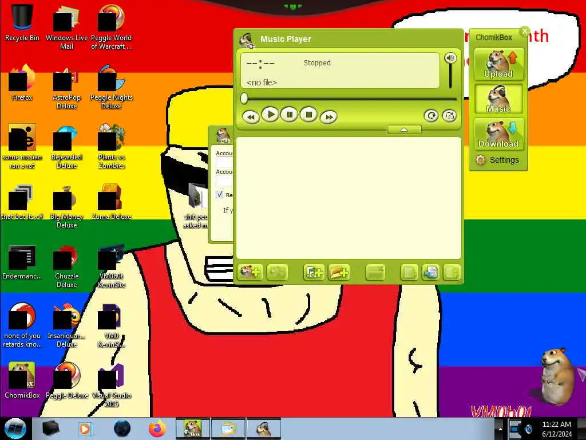Select VM0b0t KevinSite desktop icon

point(111,266)
